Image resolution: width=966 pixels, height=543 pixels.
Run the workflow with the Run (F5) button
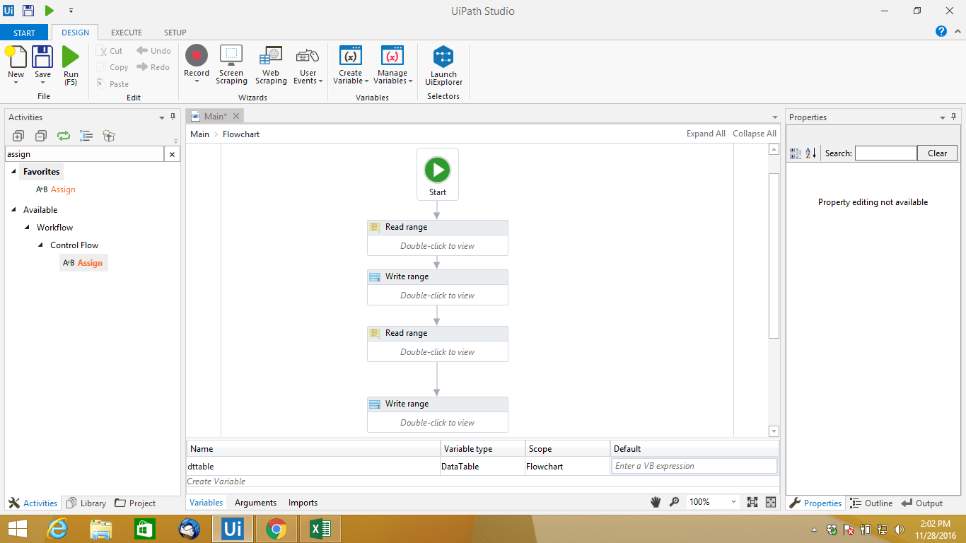(x=71, y=57)
